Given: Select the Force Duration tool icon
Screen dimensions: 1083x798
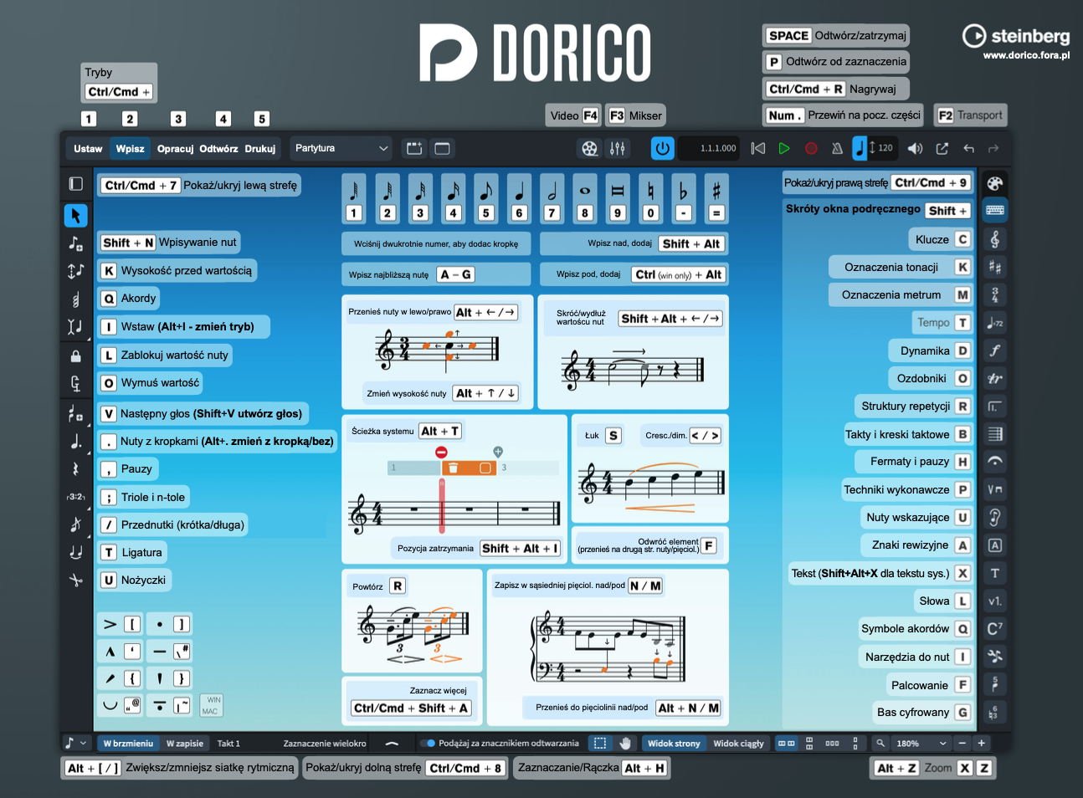Looking at the screenshot, I should (75, 384).
